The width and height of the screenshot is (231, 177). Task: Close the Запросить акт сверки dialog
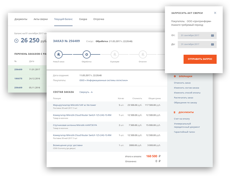[x=215, y=13]
